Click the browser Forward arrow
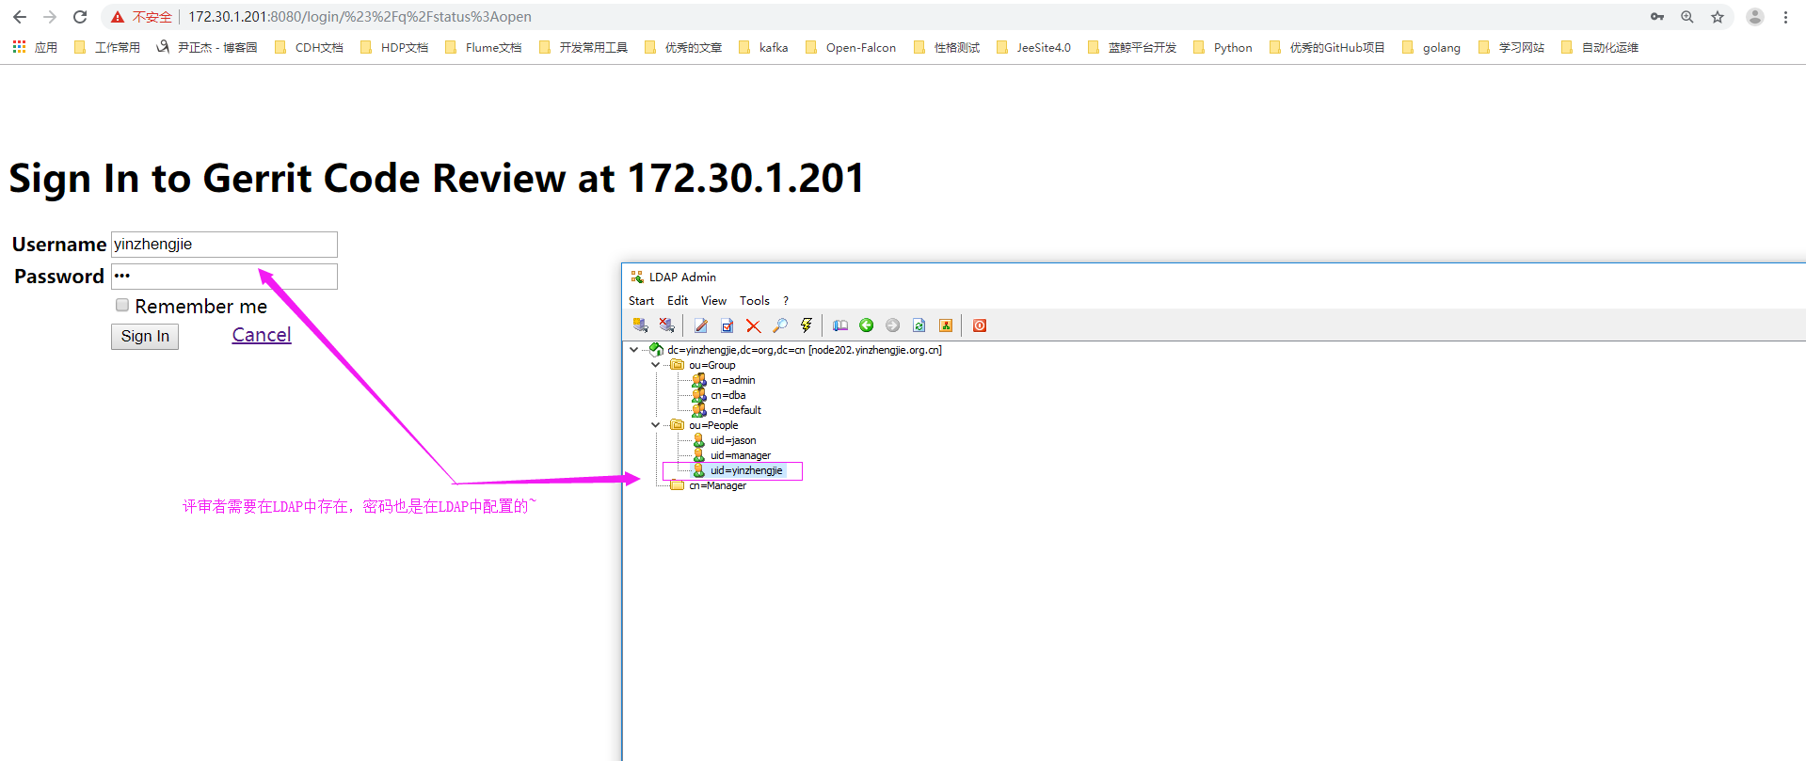The height and width of the screenshot is (761, 1806). [x=50, y=17]
